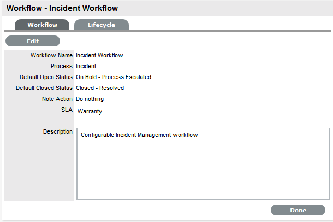Click the 'Process' field label

61,66
